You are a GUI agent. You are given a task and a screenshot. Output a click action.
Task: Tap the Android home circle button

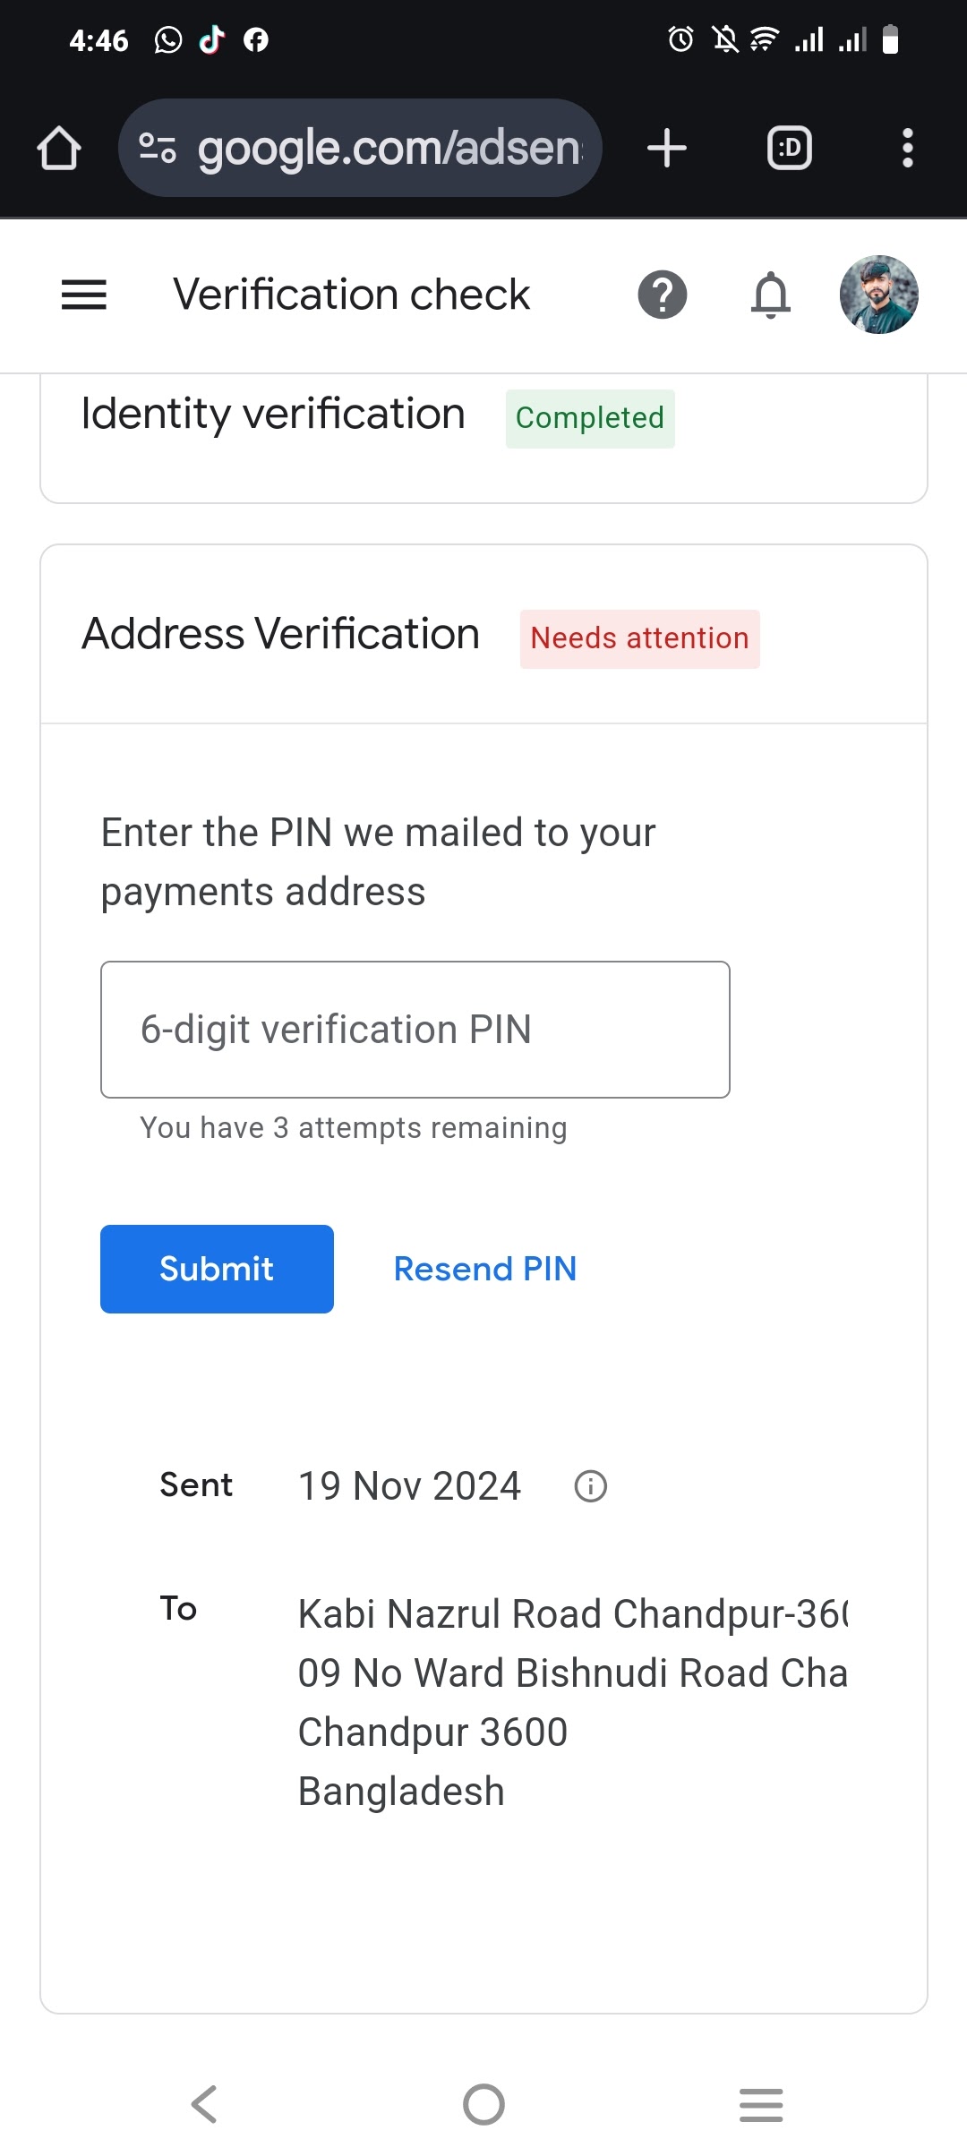pos(483,2104)
